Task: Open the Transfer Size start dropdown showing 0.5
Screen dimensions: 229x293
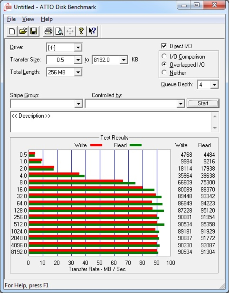Action: pos(78,60)
